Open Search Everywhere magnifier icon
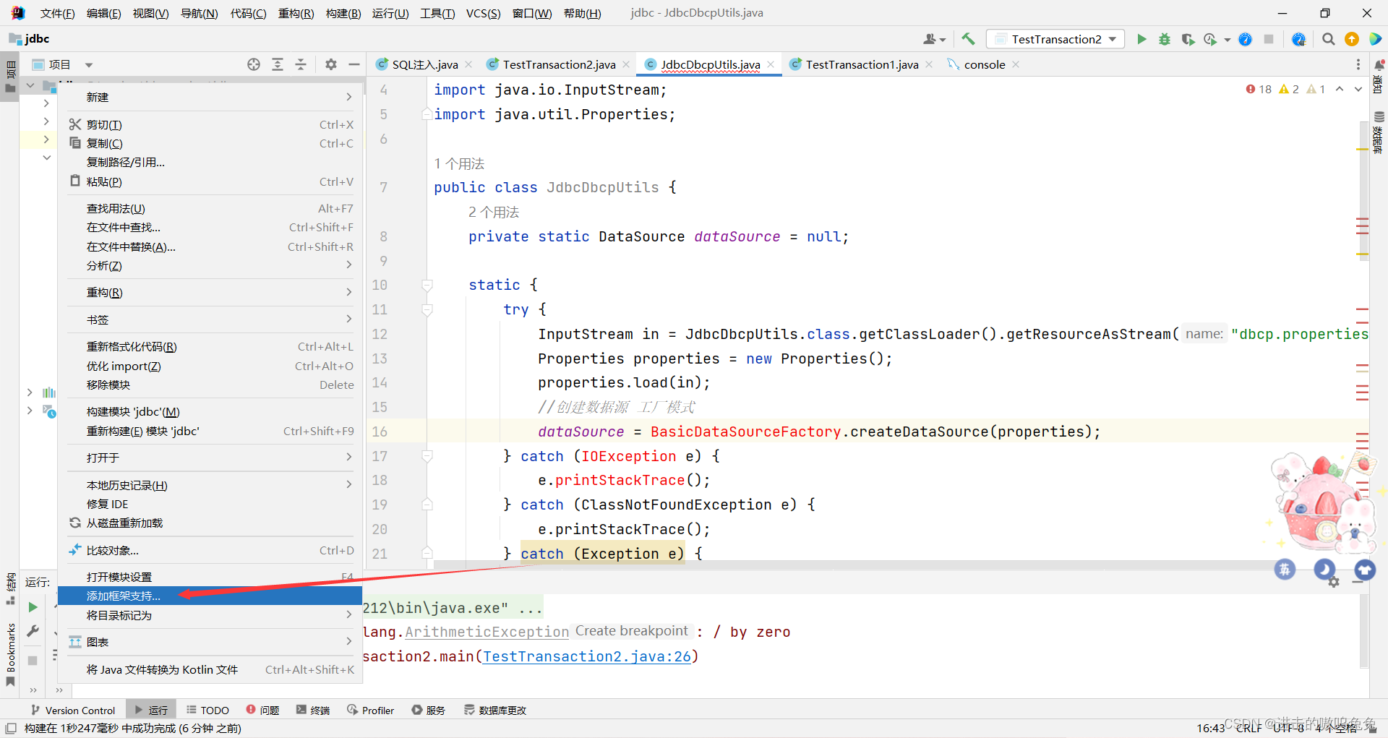Screen dimensions: 1388x738 (x=1328, y=39)
